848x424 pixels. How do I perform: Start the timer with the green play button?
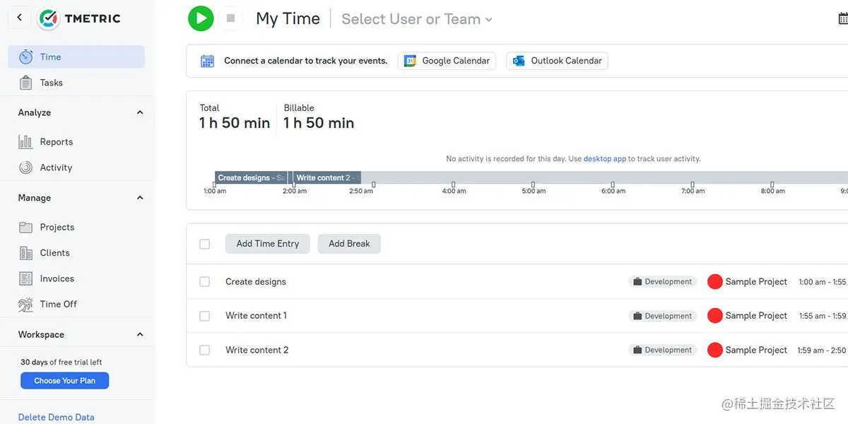[201, 18]
